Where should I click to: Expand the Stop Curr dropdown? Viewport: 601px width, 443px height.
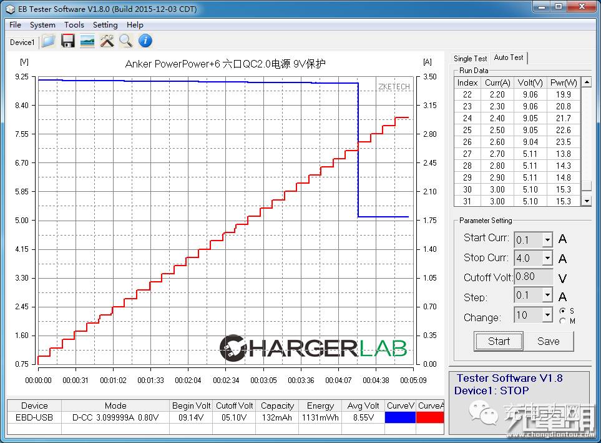click(548, 258)
